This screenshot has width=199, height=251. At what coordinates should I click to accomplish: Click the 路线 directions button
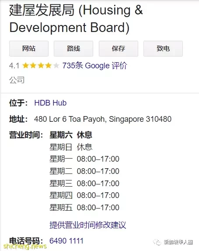click(x=73, y=49)
